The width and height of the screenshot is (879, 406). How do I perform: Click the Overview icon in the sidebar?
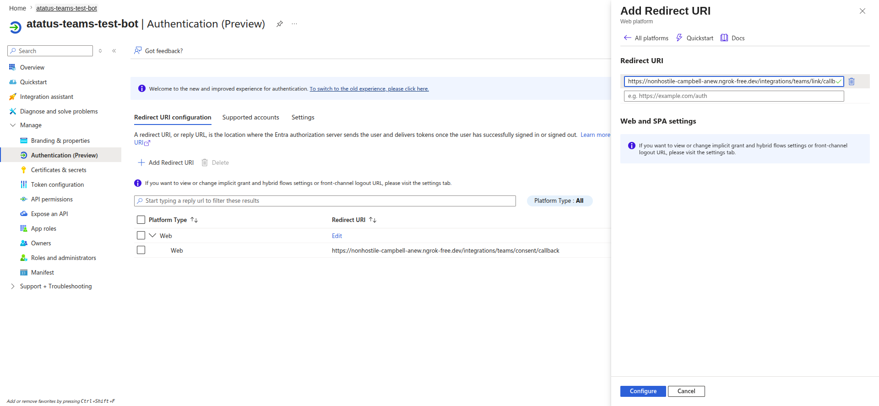point(12,67)
